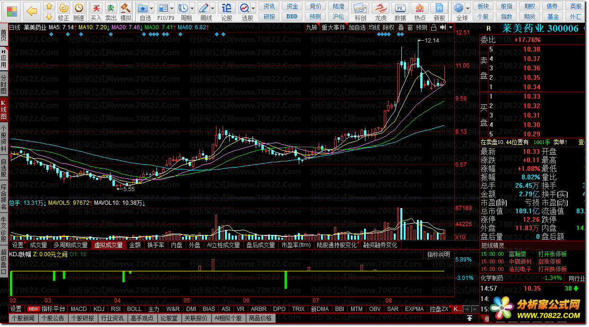Click the 数据 PE data icon

click(400, 8)
